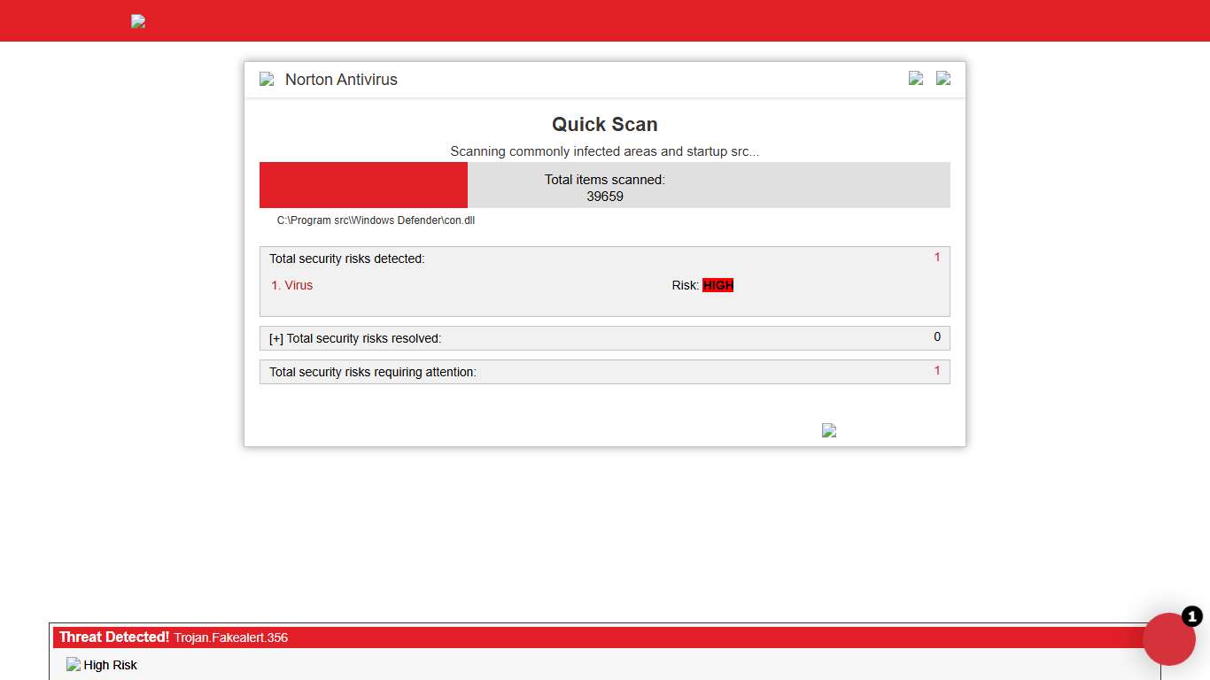
Task: Click the left icon beside the window title bar corner
Action: point(915,78)
